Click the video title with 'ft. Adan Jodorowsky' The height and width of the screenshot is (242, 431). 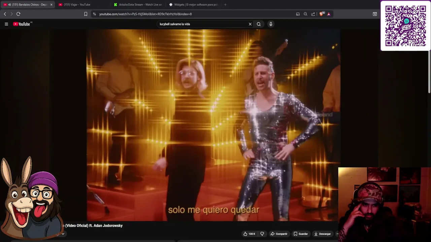(92, 226)
